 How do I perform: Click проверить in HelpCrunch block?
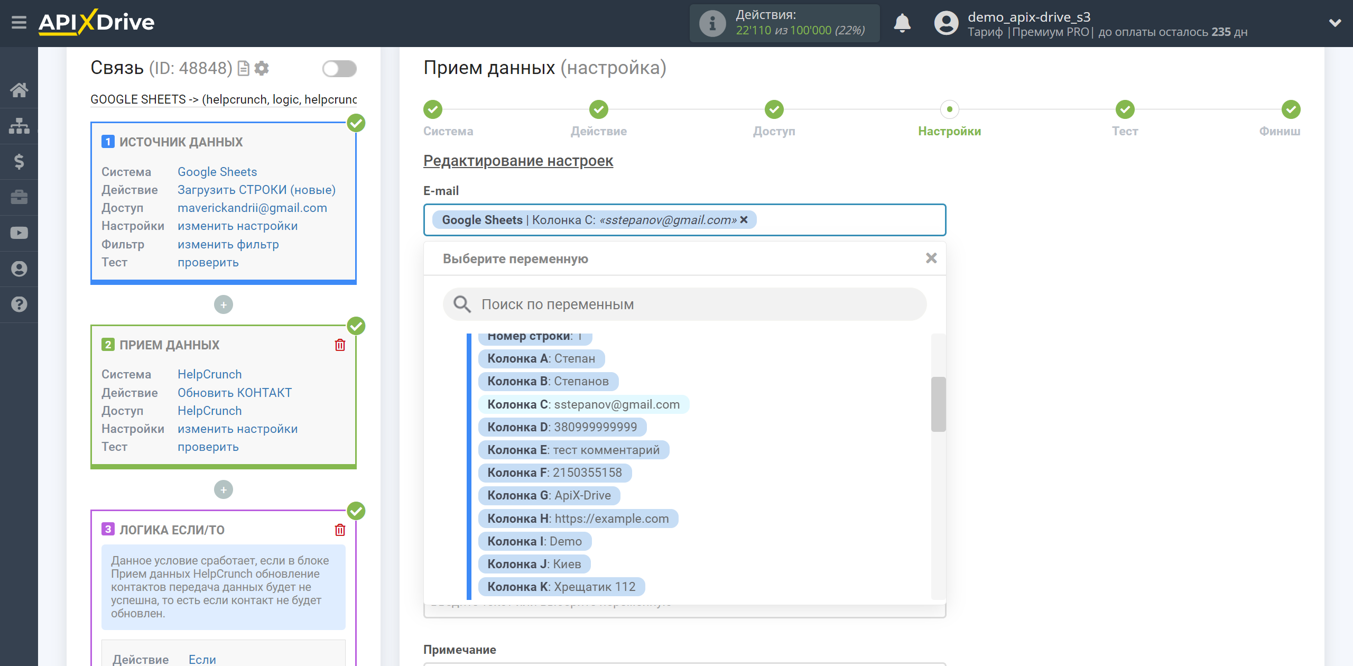tap(208, 447)
